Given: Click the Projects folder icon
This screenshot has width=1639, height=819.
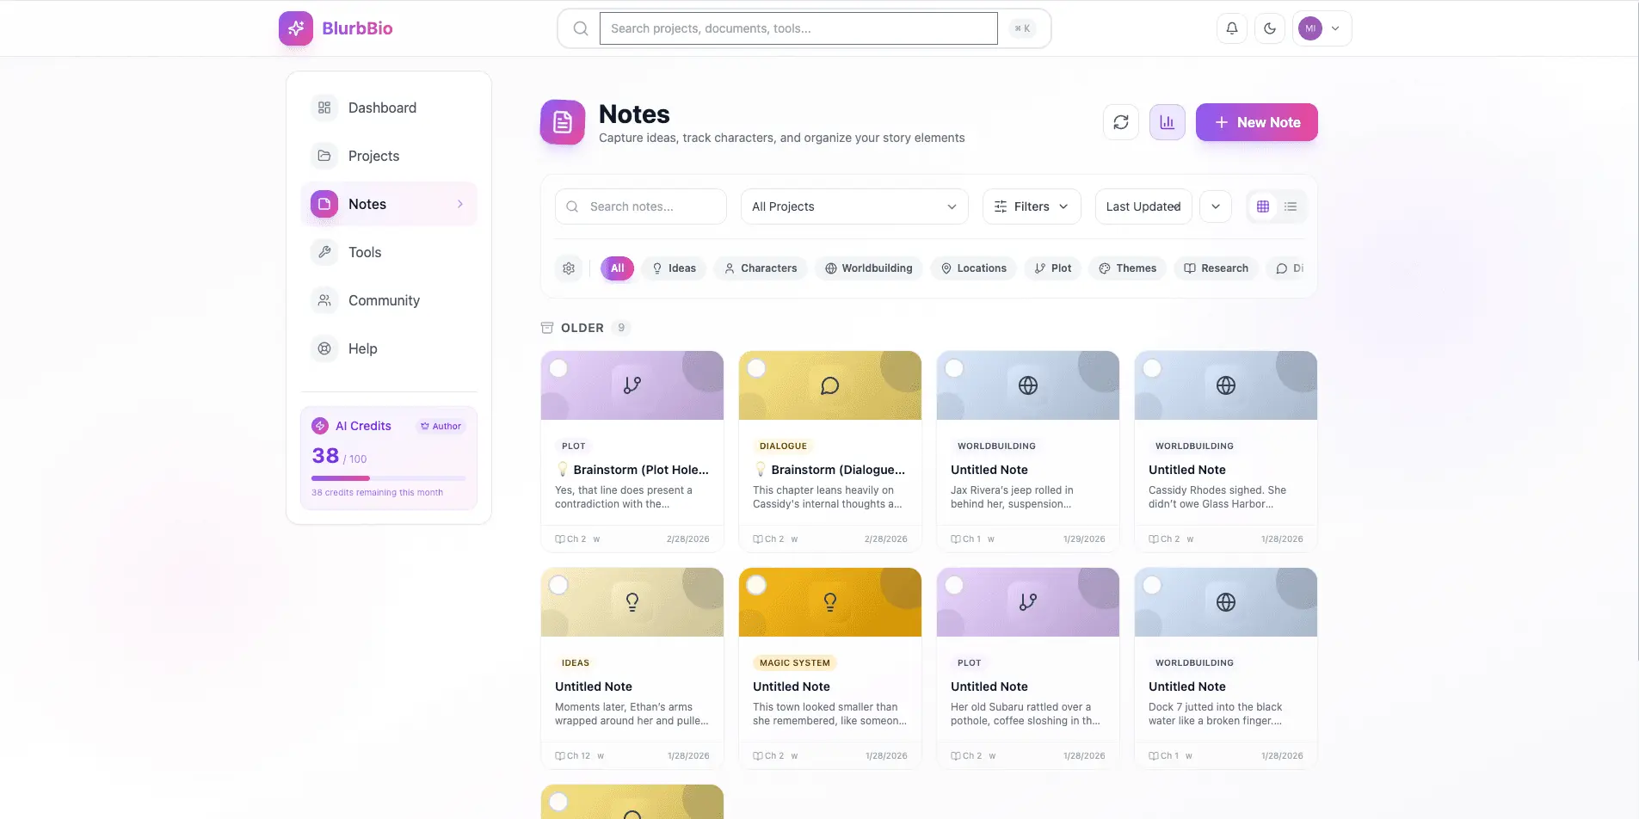Looking at the screenshot, I should pos(324,156).
